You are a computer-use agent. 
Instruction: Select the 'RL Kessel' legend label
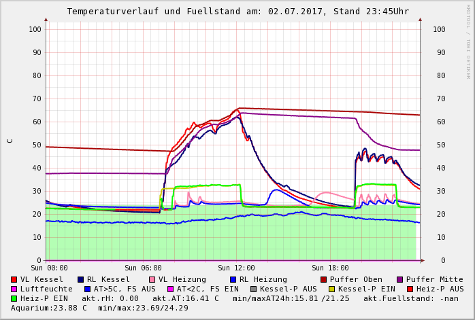coord(108,279)
